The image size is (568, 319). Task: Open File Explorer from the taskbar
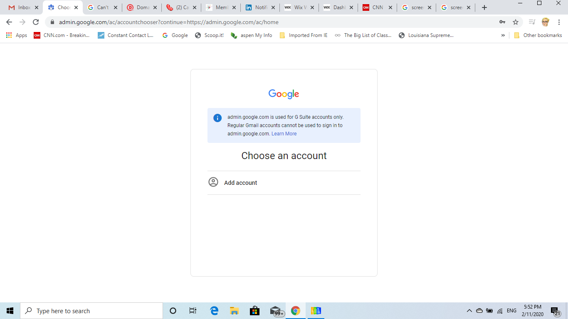(234, 311)
